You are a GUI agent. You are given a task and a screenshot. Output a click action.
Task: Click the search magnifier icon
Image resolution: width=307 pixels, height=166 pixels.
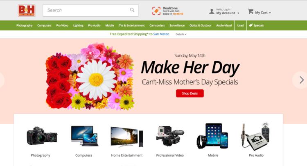coord(132,10)
